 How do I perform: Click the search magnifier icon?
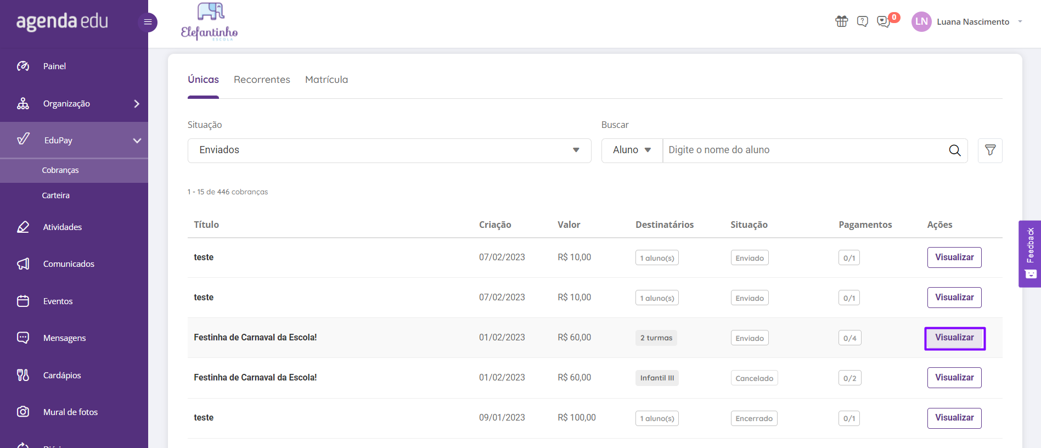(954, 150)
